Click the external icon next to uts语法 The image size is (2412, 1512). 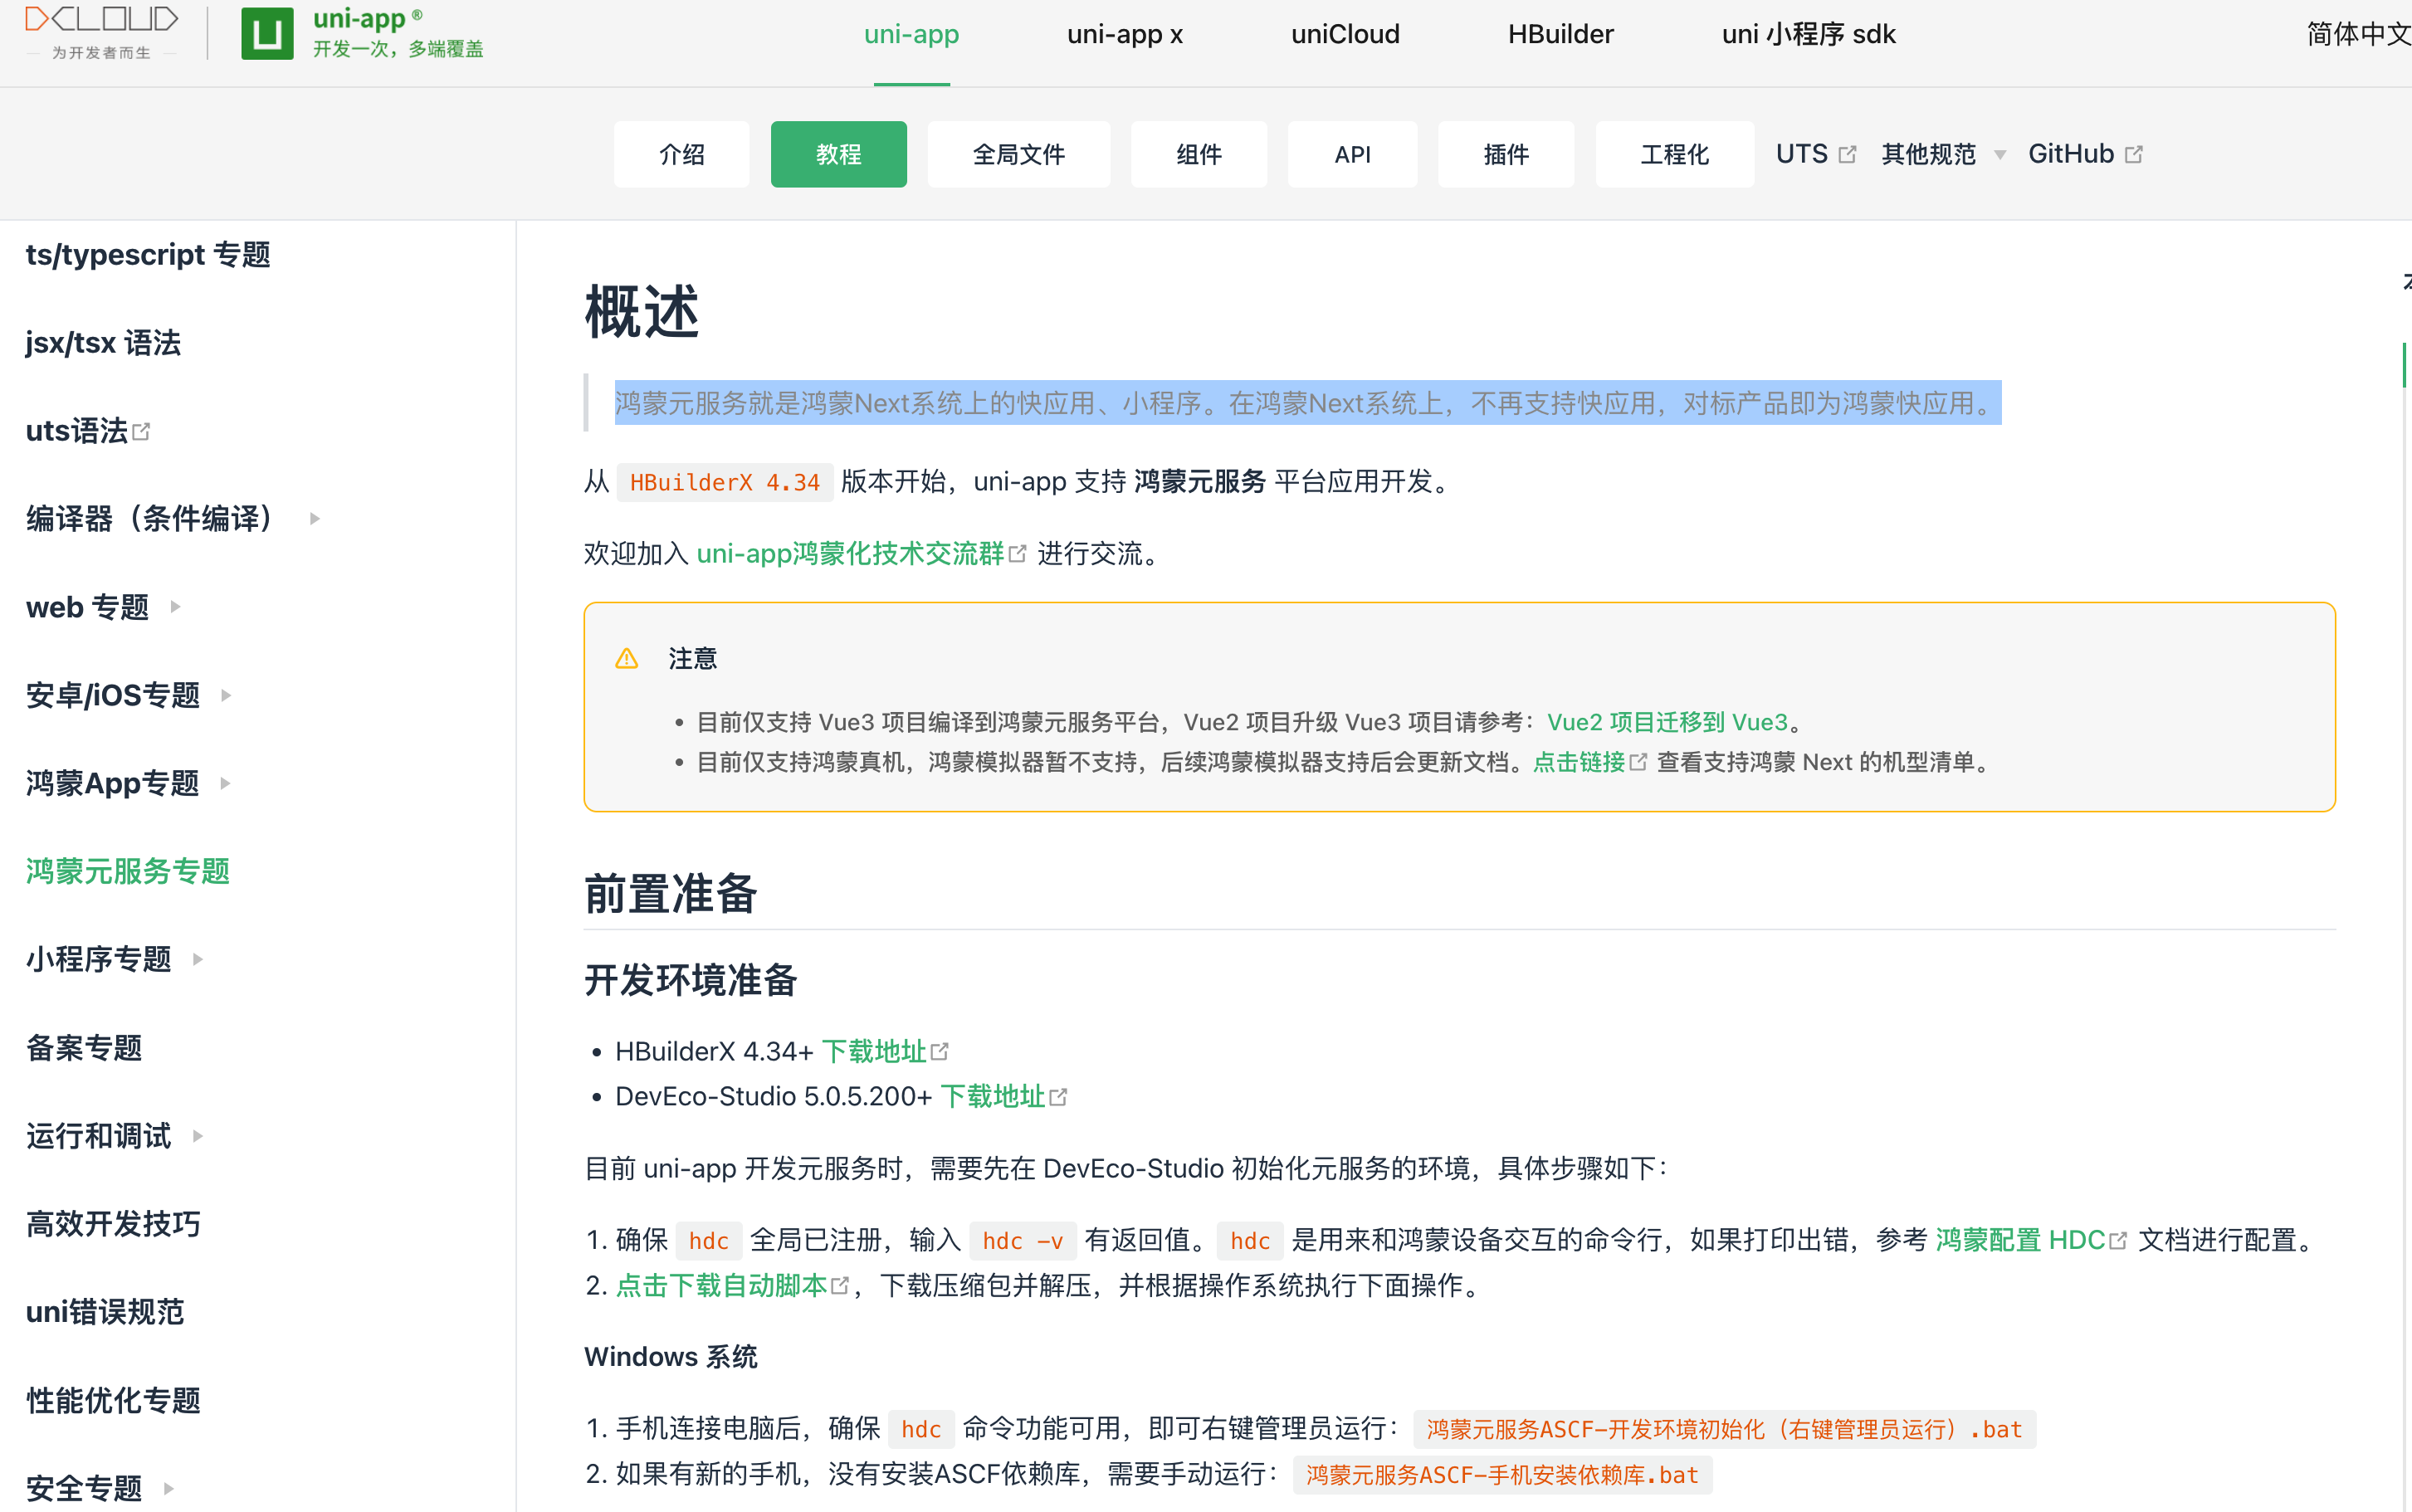coord(141,431)
